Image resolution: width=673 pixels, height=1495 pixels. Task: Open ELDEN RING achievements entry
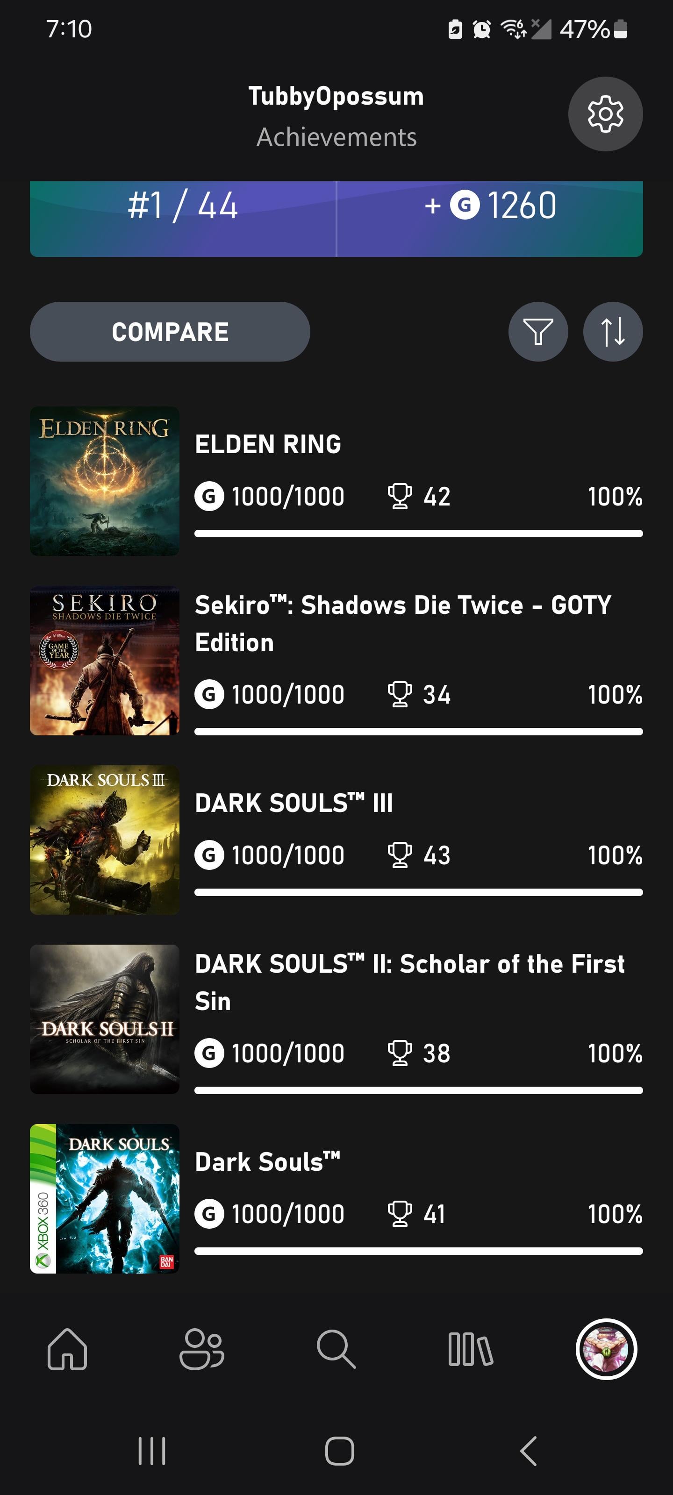[336, 481]
